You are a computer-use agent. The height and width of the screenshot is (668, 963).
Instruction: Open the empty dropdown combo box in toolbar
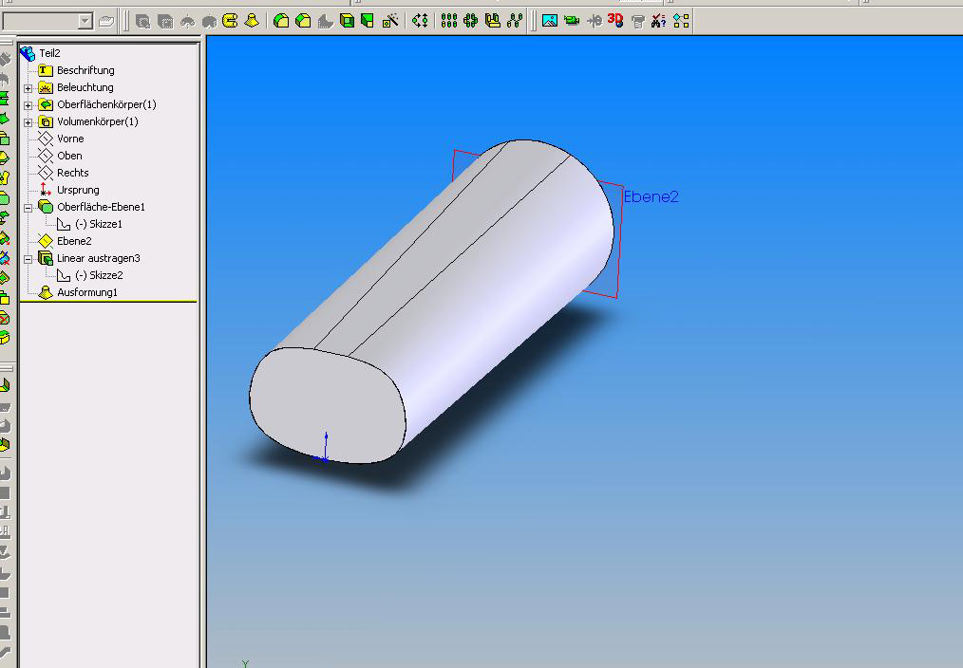click(x=47, y=22)
